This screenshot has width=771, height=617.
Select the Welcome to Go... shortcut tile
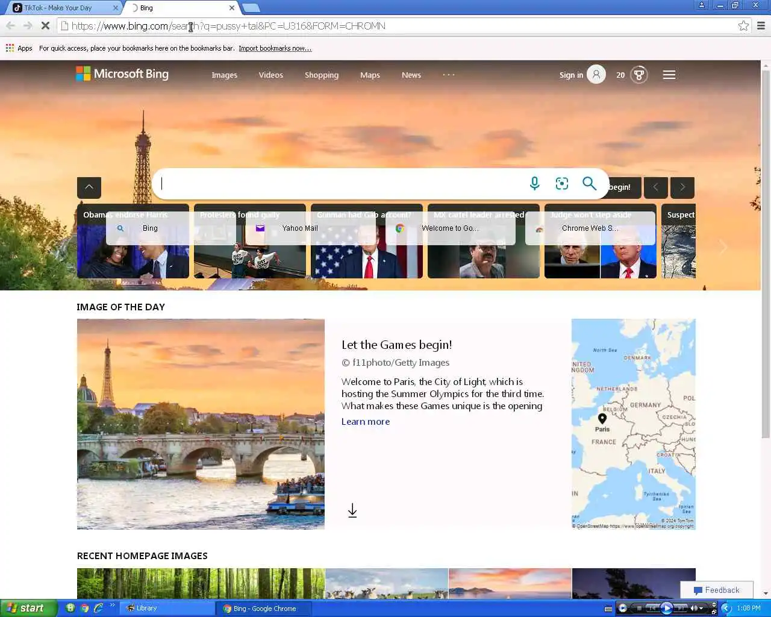click(451, 228)
